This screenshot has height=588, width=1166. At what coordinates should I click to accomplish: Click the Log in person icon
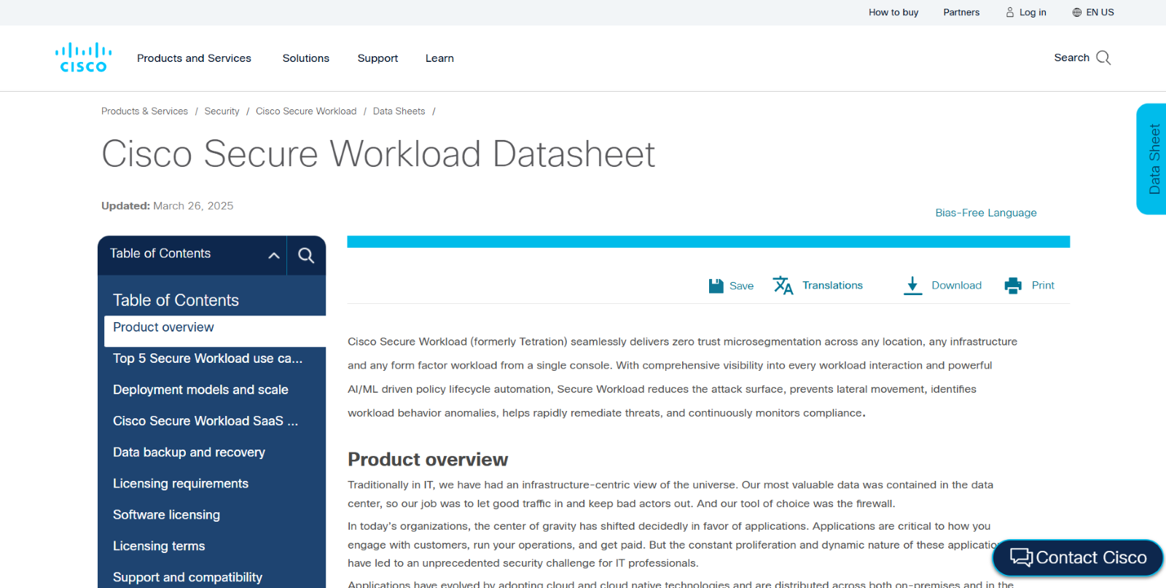[x=1010, y=12]
